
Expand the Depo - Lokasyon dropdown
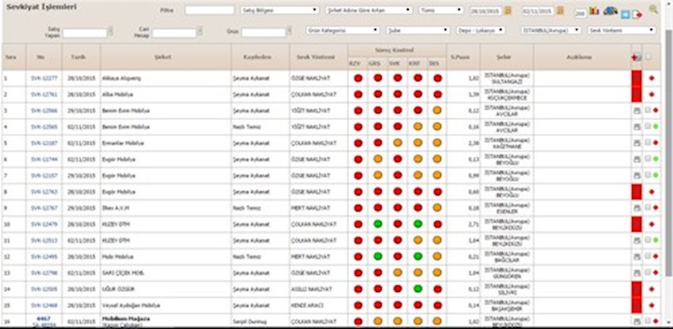point(480,30)
